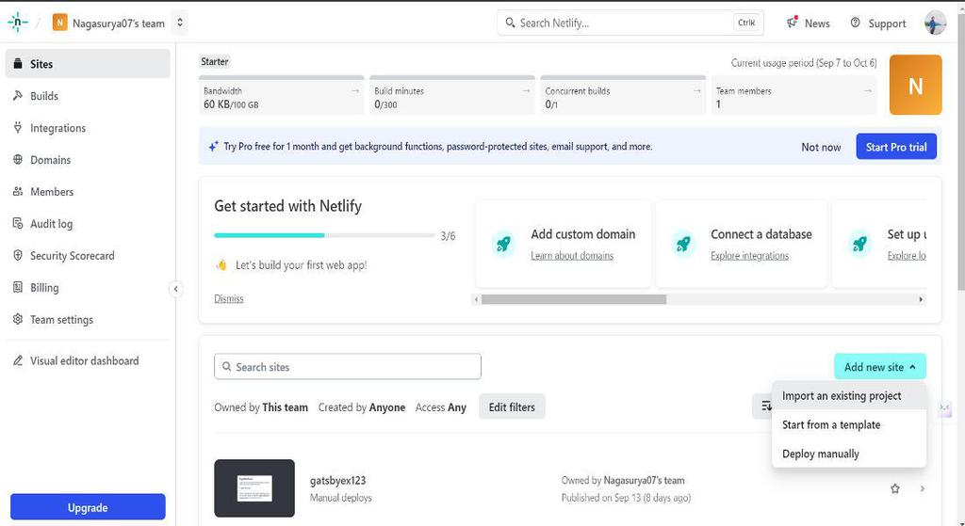Click the Security Scorecard shield icon

(18, 256)
